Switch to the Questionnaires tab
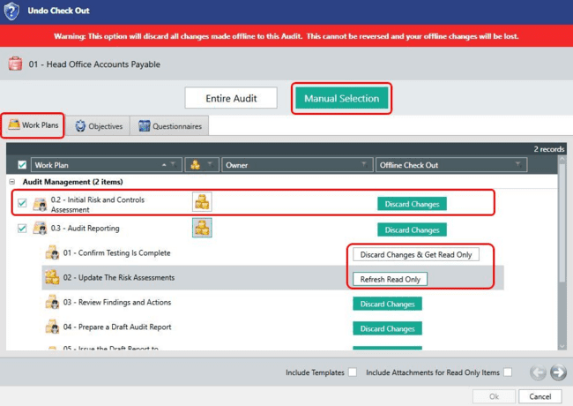Viewport: 573px width, 406px height. 170,126
